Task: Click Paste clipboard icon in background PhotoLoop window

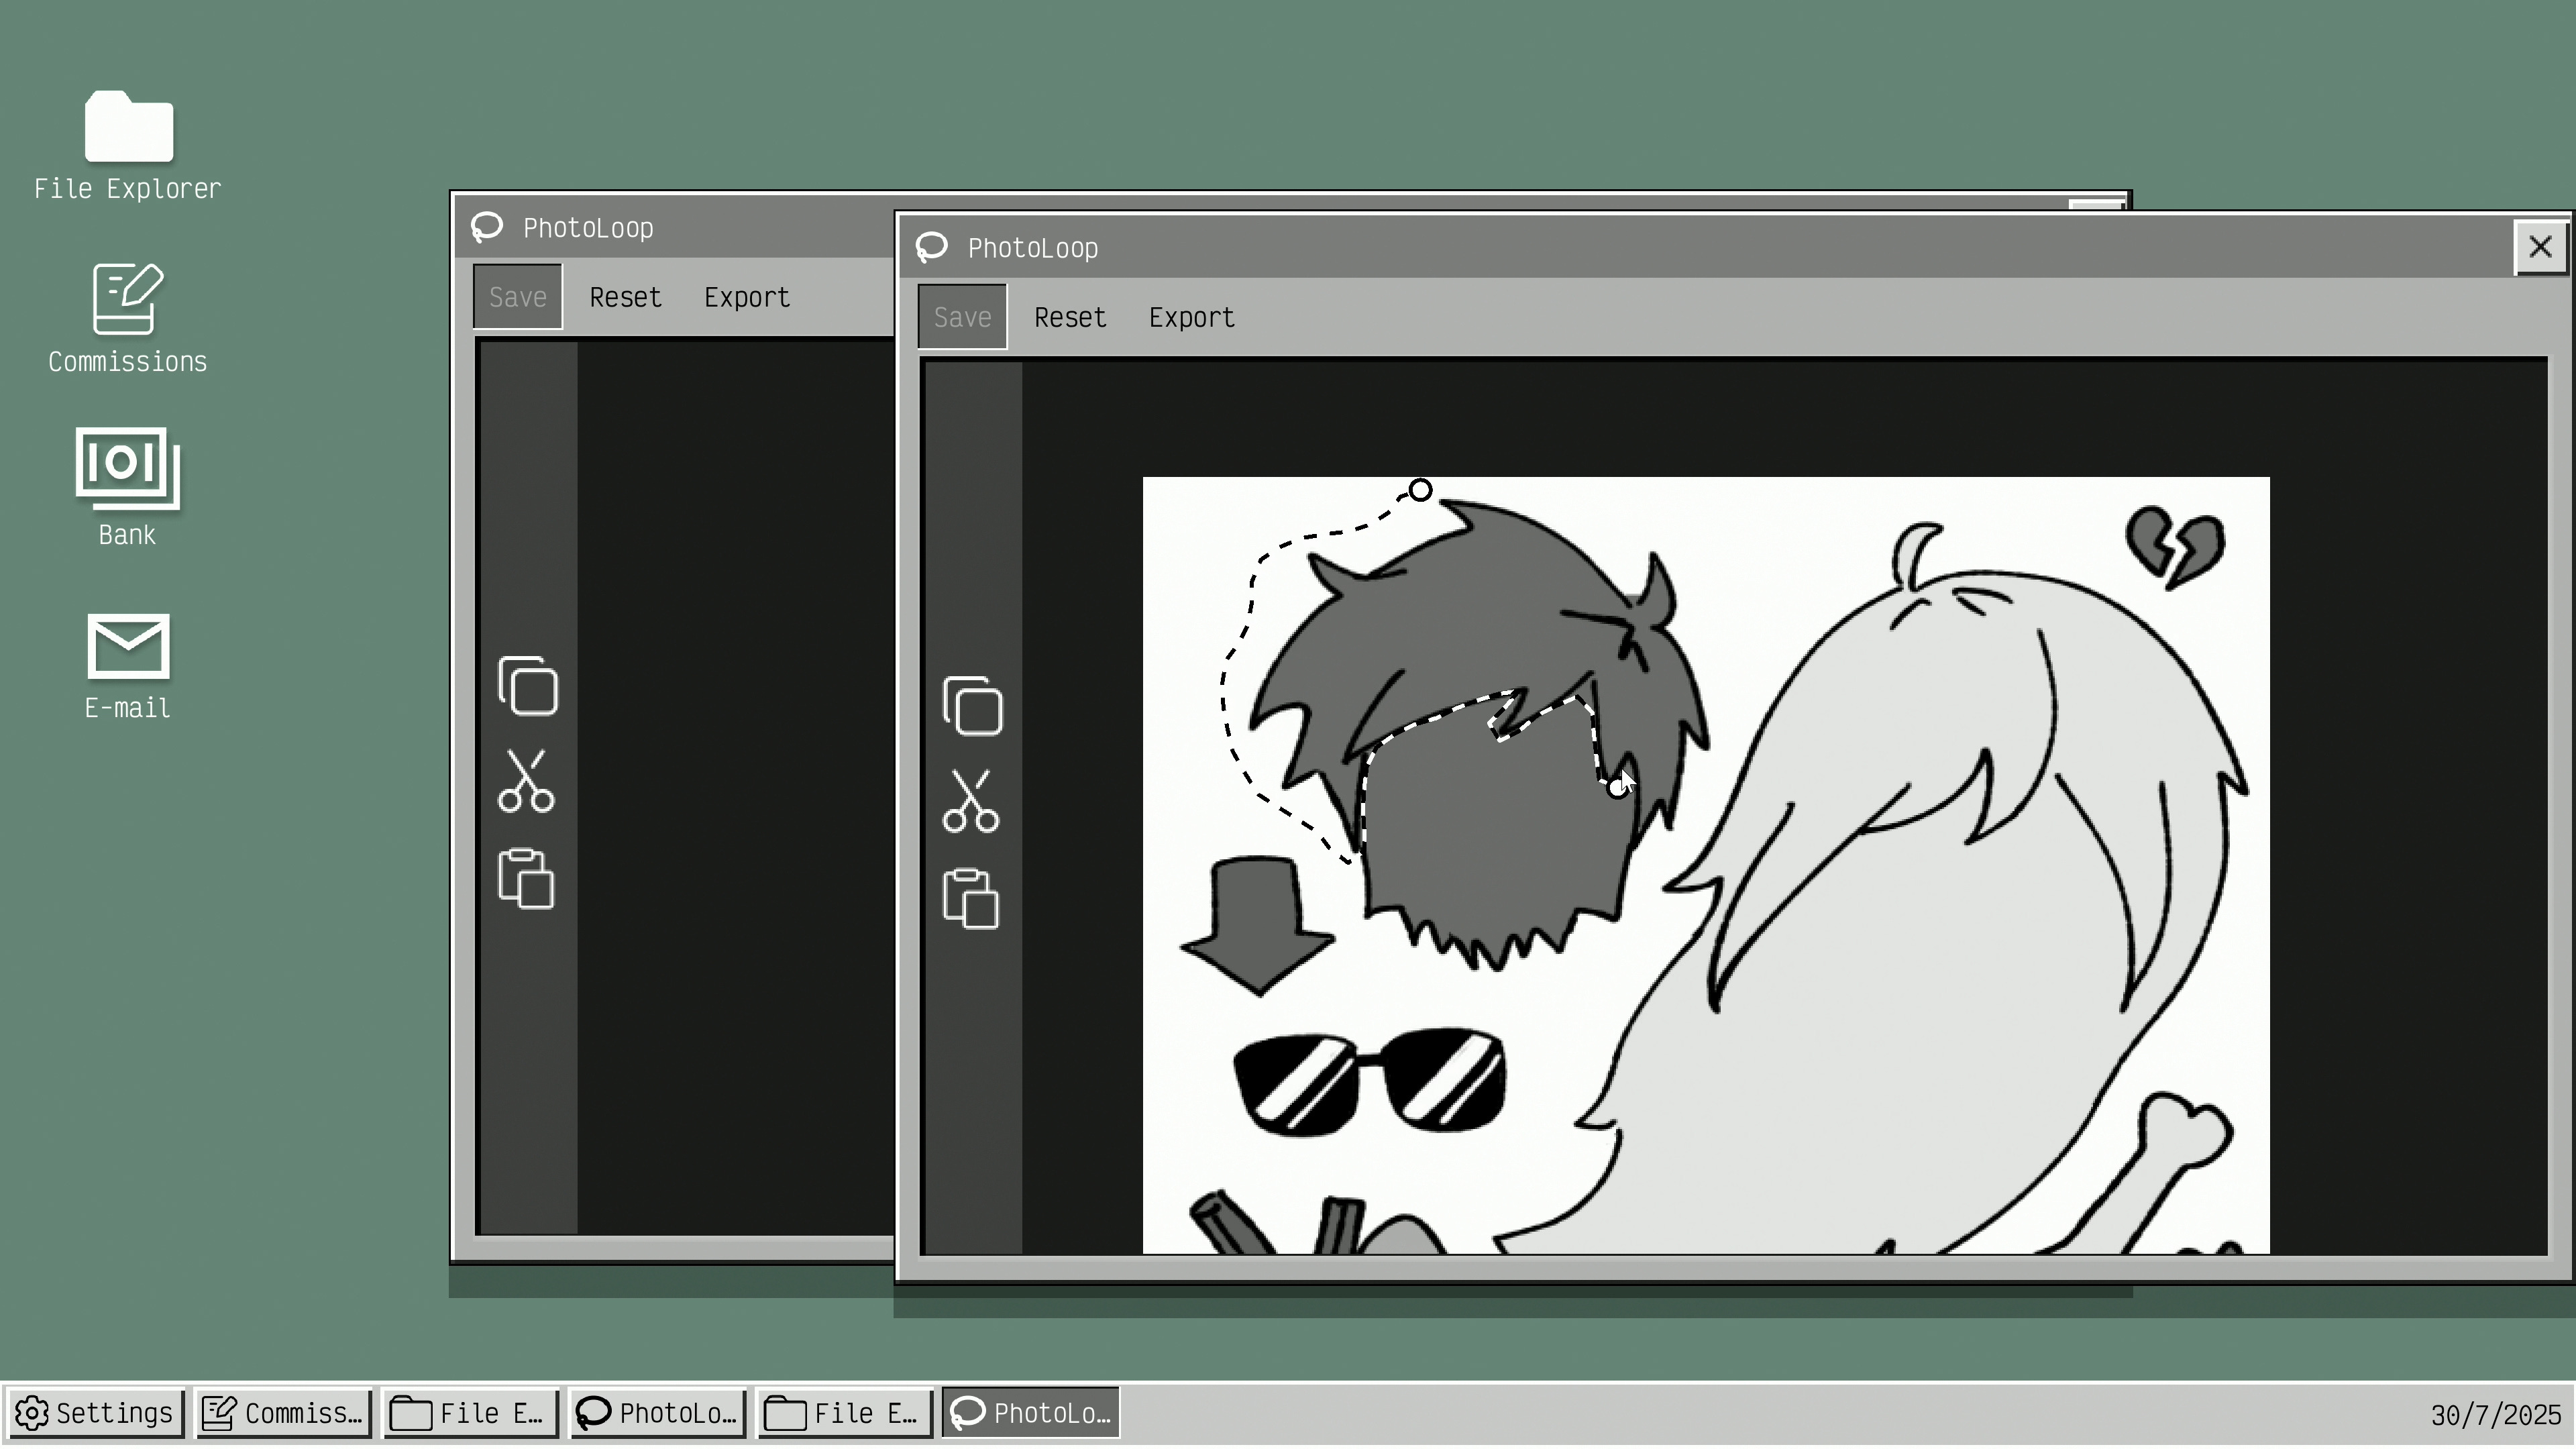Action: click(x=526, y=879)
